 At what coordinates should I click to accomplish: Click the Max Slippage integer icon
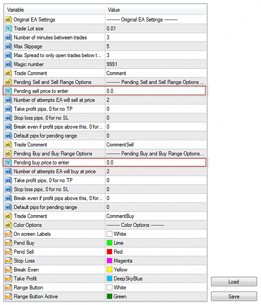8,46
